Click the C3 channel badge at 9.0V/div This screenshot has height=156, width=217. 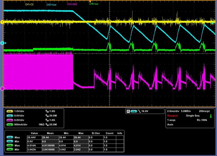point(9,120)
